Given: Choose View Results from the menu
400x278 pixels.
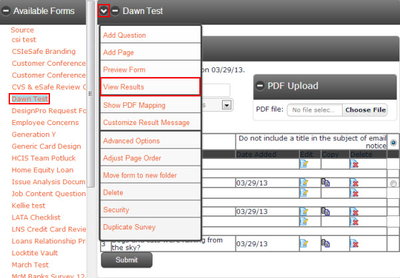Looking at the screenshot, I should pyautogui.click(x=150, y=87).
